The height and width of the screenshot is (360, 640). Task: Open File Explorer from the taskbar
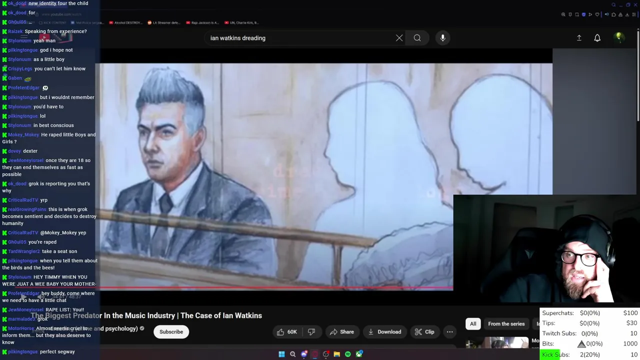pyautogui.click(x=336, y=354)
